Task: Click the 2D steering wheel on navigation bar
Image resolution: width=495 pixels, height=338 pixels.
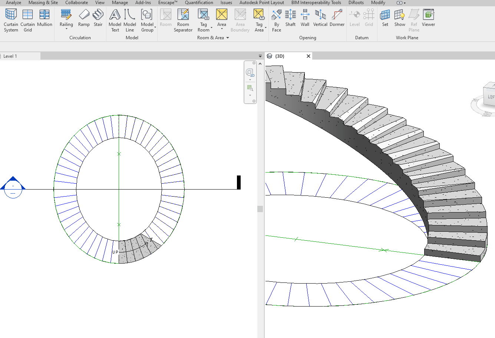Action: click(250, 72)
